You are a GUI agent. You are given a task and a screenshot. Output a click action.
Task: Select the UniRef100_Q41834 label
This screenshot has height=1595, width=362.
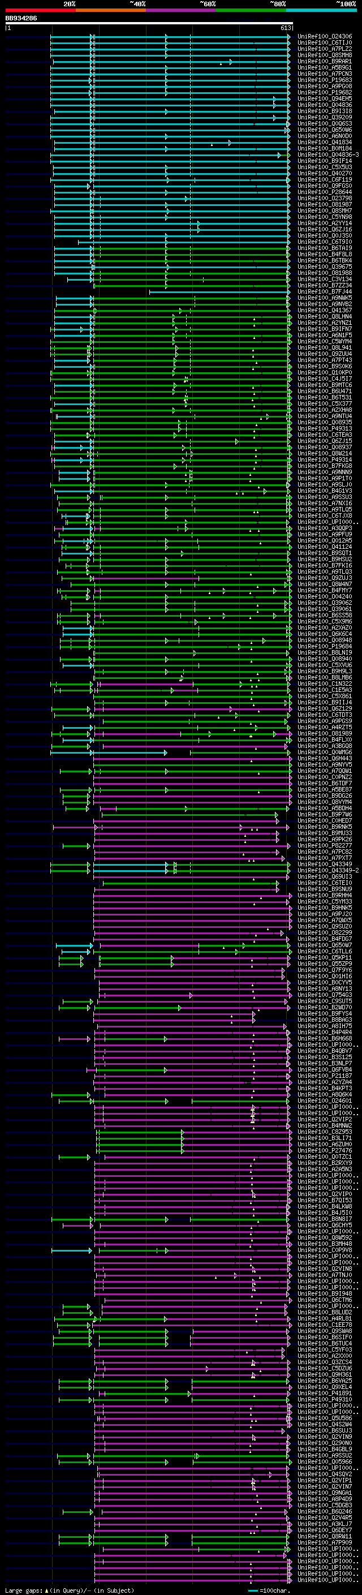(x=325, y=143)
